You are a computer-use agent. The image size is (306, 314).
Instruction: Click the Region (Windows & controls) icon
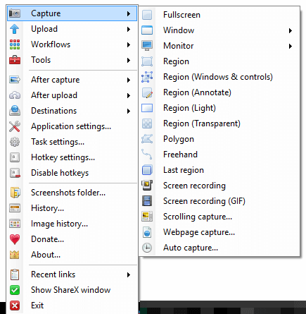click(147, 77)
